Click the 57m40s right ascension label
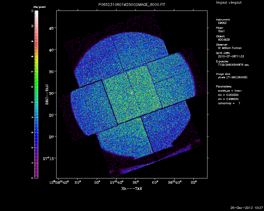264x211 pixels. click(117, 182)
